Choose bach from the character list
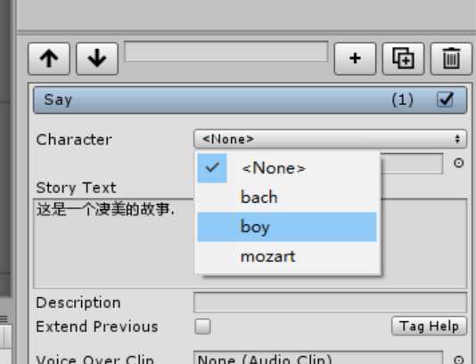Viewport: 476px width, 364px height. [287, 198]
